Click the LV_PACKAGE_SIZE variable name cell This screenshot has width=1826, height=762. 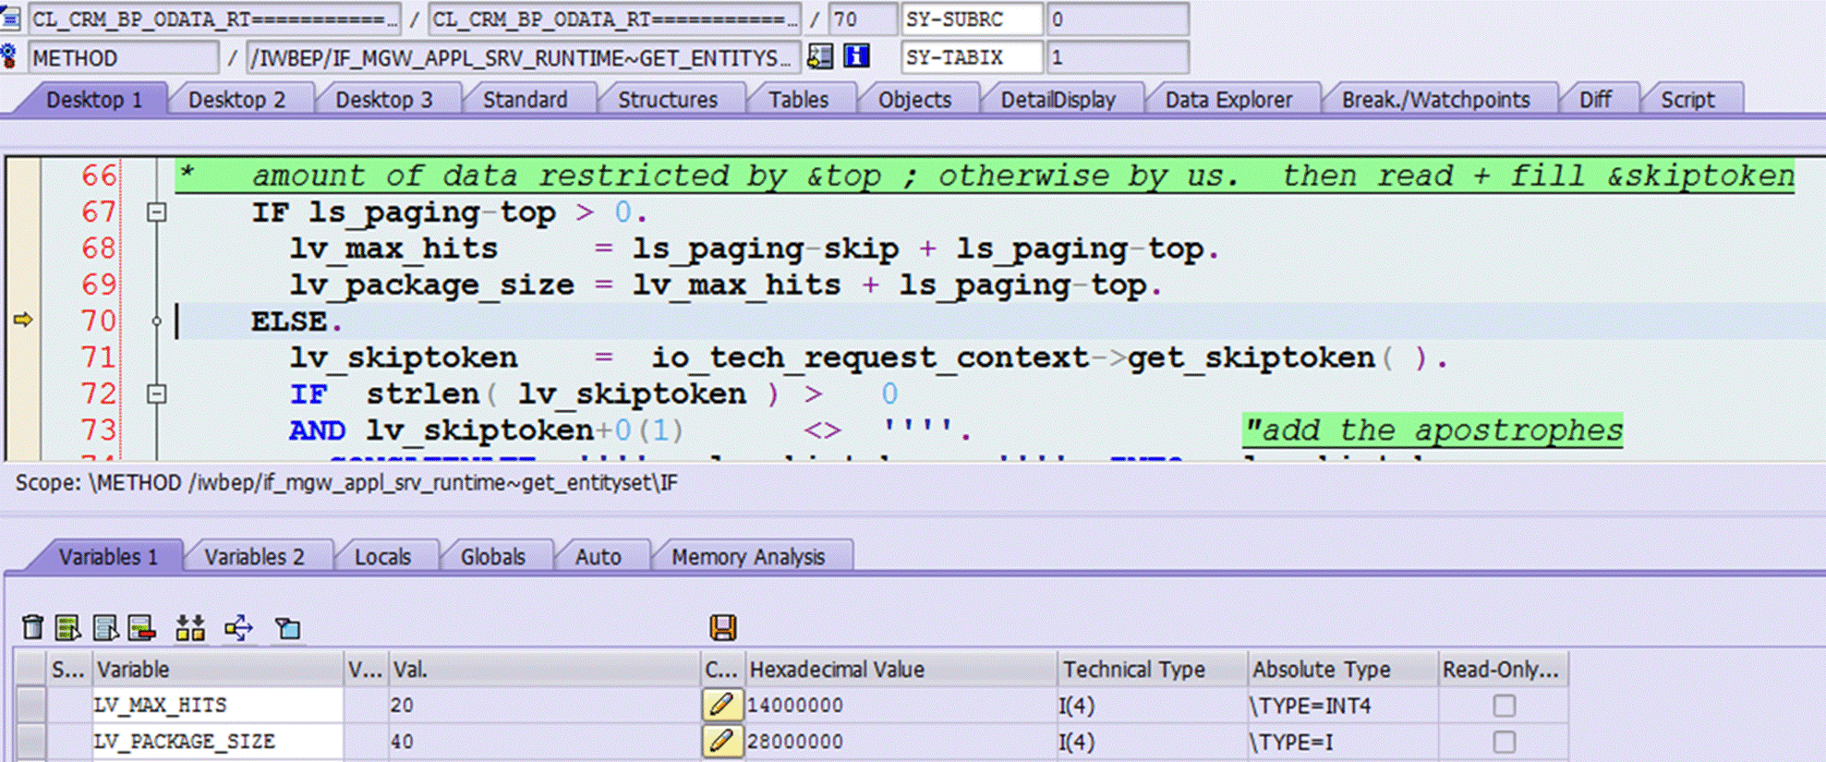point(217,742)
